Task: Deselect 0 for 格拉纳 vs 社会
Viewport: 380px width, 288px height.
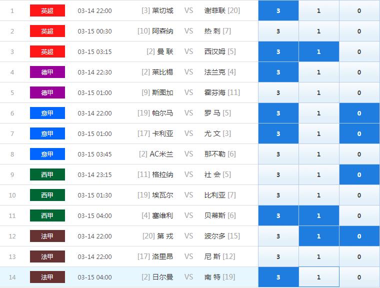Action: coord(359,174)
